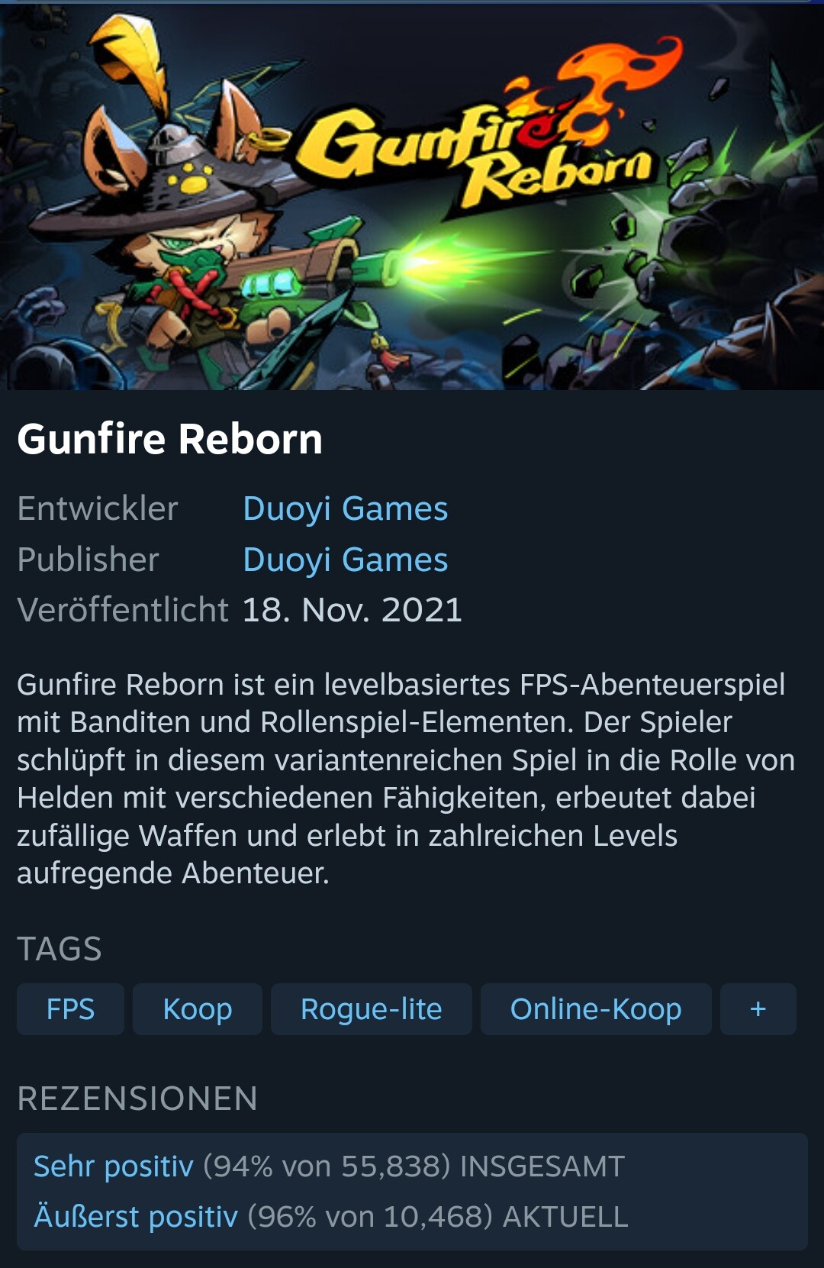The height and width of the screenshot is (1268, 824).
Task: Open the Duoyi Games publisher link
Action: [345, 560]
